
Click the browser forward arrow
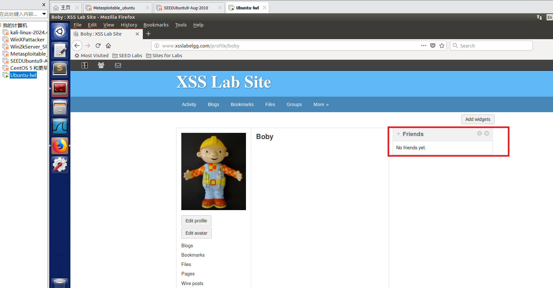pyautogui.click(x=88, y=46)
